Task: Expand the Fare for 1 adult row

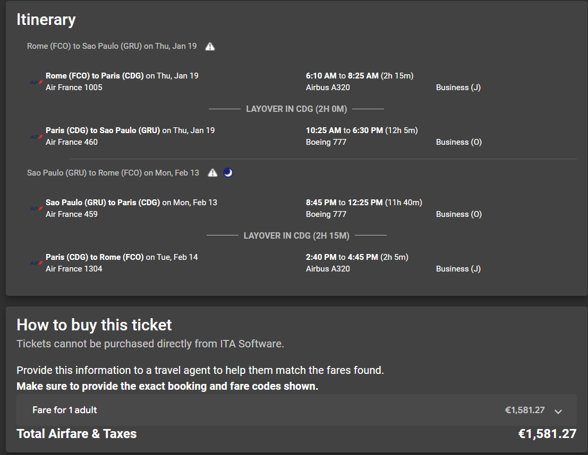Action: (296, 410)
